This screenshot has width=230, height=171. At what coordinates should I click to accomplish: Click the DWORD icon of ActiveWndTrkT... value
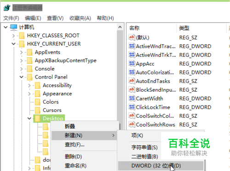pos(132,55)
